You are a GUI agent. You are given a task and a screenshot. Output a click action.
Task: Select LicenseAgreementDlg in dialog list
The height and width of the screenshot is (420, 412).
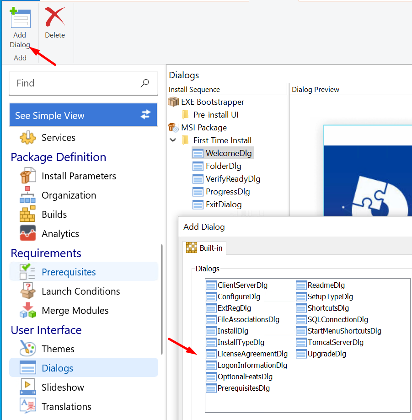tap(252, 354)
